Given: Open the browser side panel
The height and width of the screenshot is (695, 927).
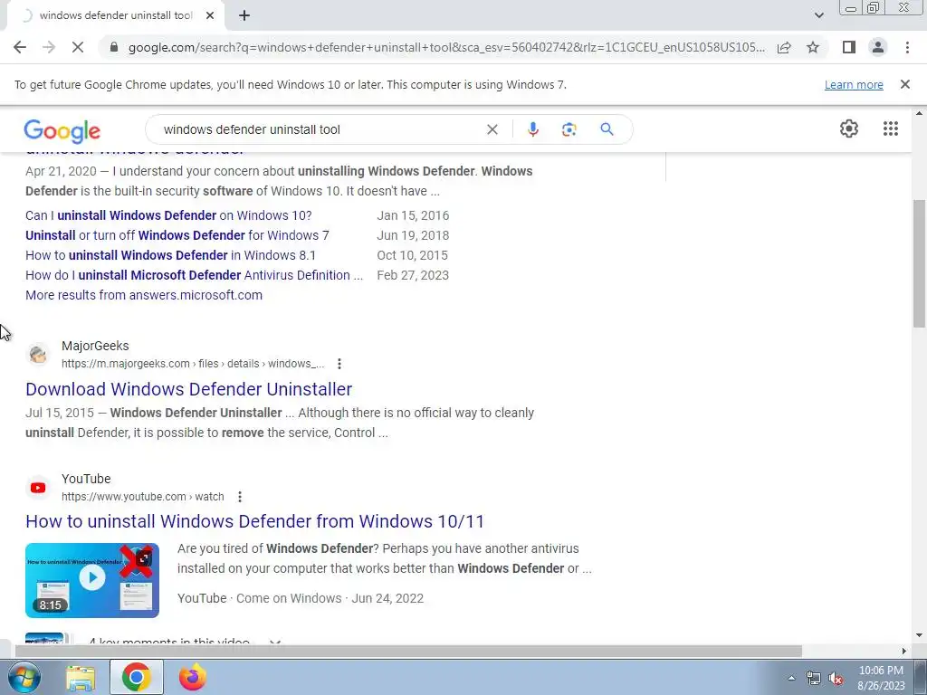Looking at the screenshot, I should [x=849, y=47].
